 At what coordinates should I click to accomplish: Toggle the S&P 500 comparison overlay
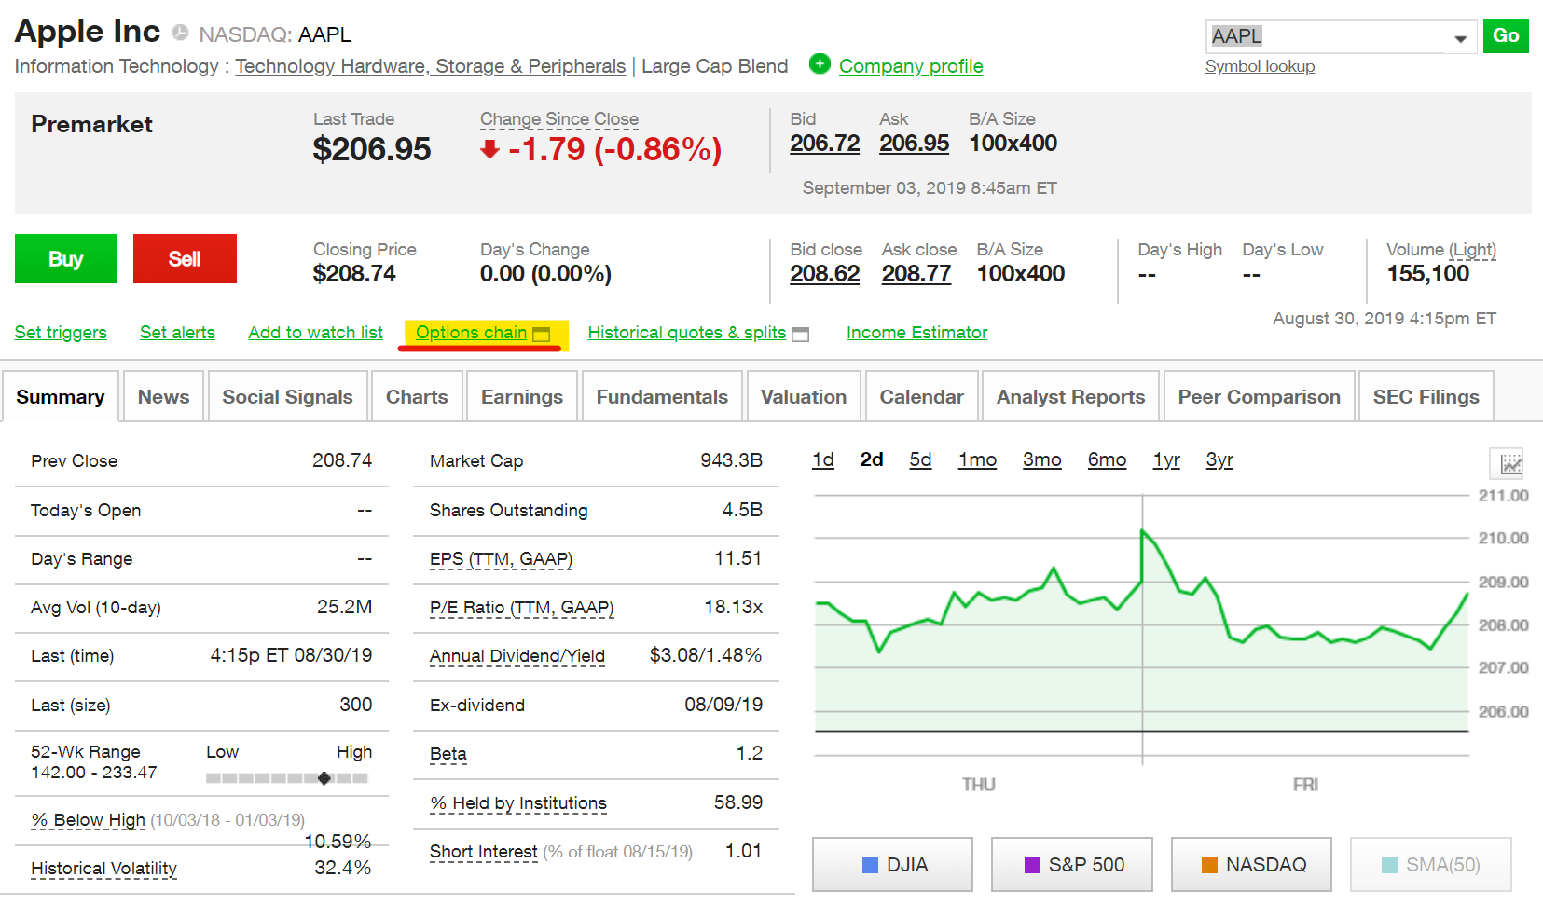point(1072,864)
